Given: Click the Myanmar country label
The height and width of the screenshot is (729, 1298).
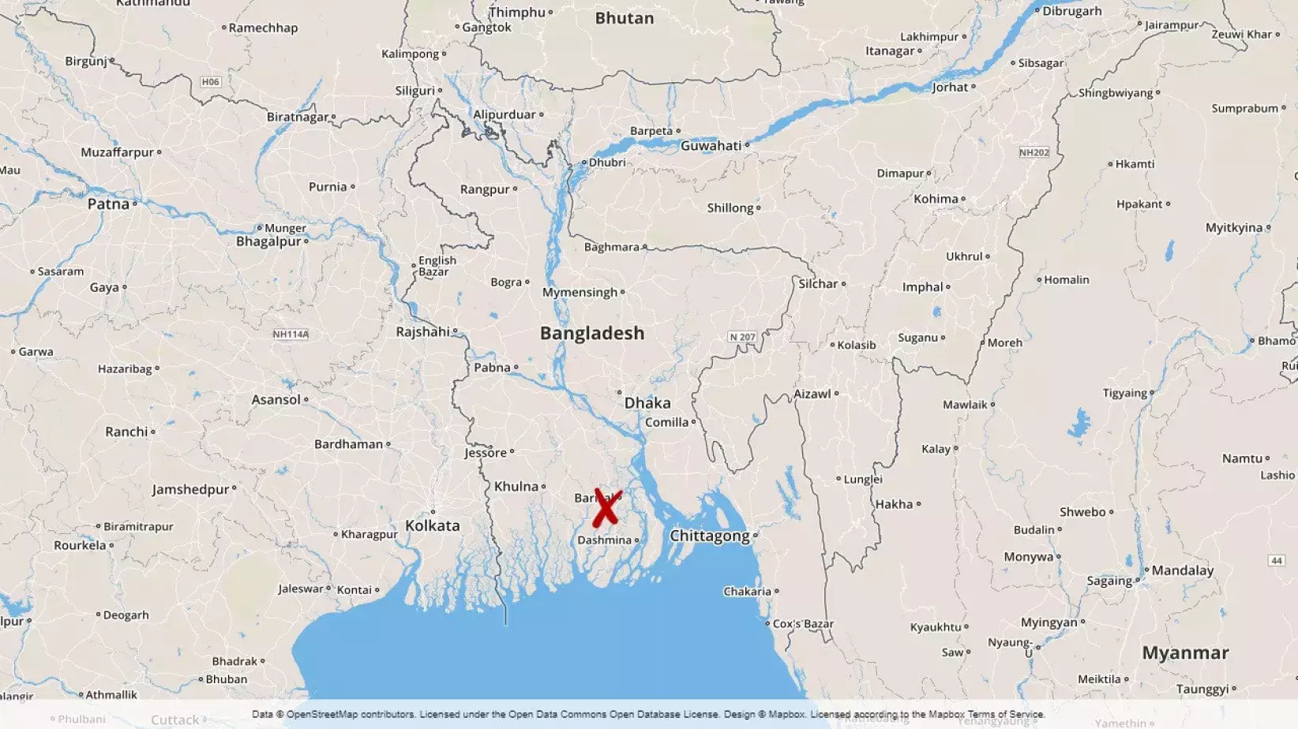Looking at the screenshot, I should point(1185,653).
